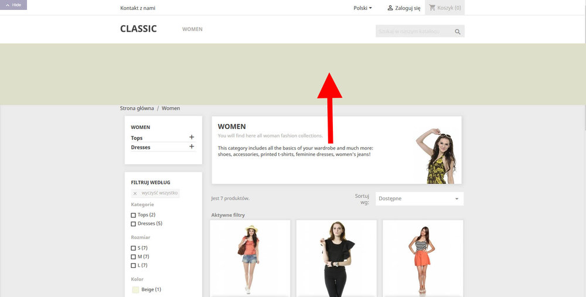The width and height of the screenshot is (586, 297).
Task: Click the Zaloguj się sign-in text
Action: (x=408, y=8)
